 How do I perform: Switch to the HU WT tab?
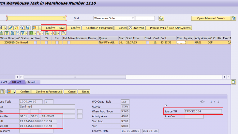tap(17, 82)
